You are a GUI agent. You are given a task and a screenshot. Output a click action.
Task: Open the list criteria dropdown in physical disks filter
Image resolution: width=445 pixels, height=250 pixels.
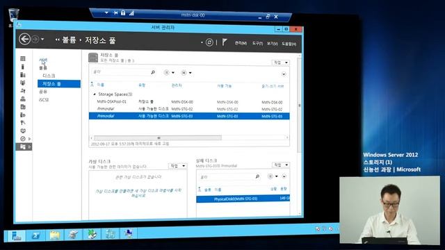pos(273,176)
